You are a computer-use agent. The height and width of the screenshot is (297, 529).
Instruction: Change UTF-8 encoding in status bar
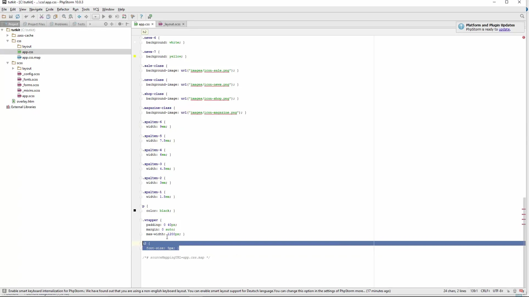498,291
